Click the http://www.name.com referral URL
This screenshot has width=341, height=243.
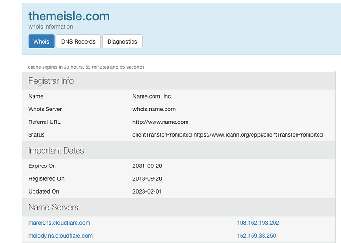pos(161,122)
